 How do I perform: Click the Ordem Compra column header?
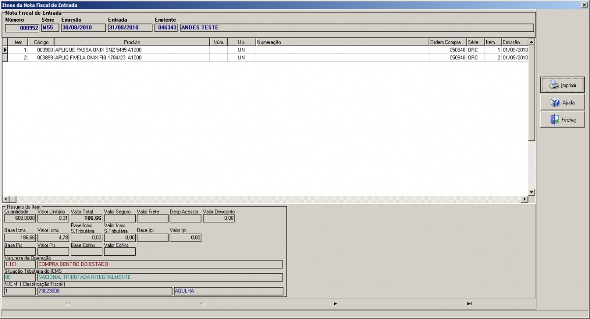[447, 42]
